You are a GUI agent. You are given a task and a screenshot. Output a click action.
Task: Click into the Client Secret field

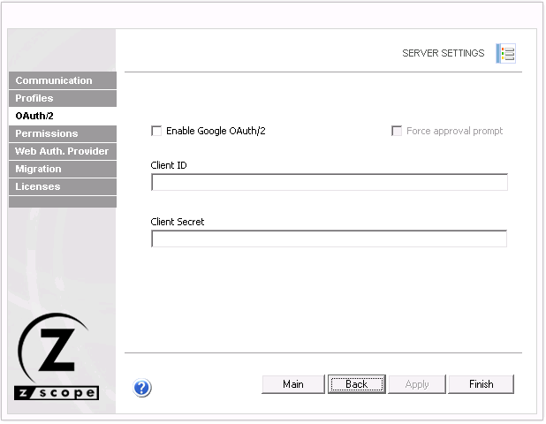[x=330, y=239]
